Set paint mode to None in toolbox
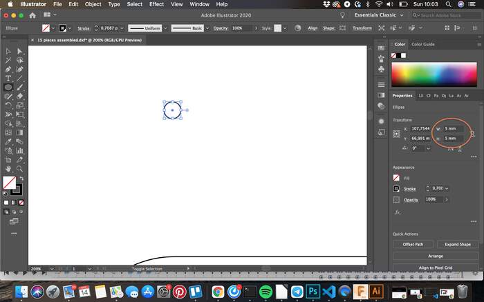The height and width of the screenshot is (302, 484). pyautogui.click(x=21, y=203)
